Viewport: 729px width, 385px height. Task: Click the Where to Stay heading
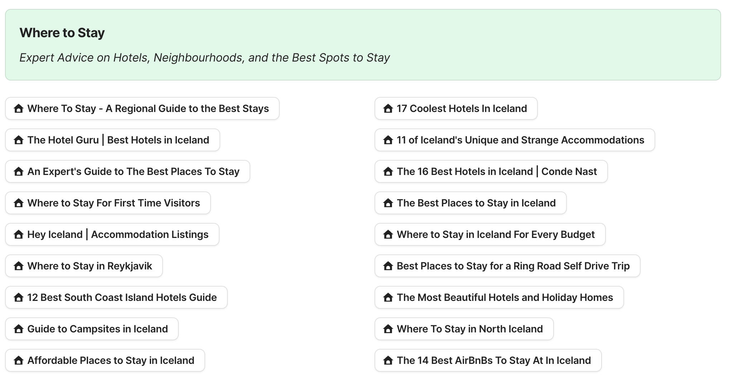click(62, 33)
